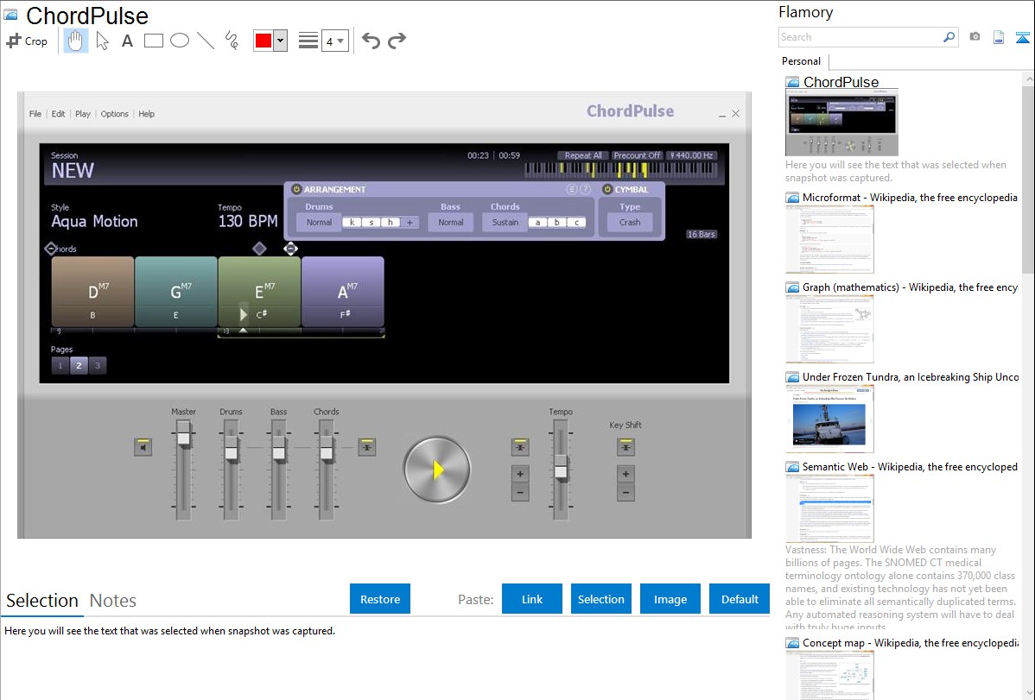Click the Arrangement help question icon
The width and height of the screenshot is (1035, 700).
[585, 189]
